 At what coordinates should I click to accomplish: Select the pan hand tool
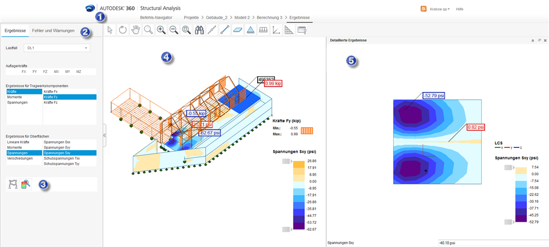tap(135, 30)
